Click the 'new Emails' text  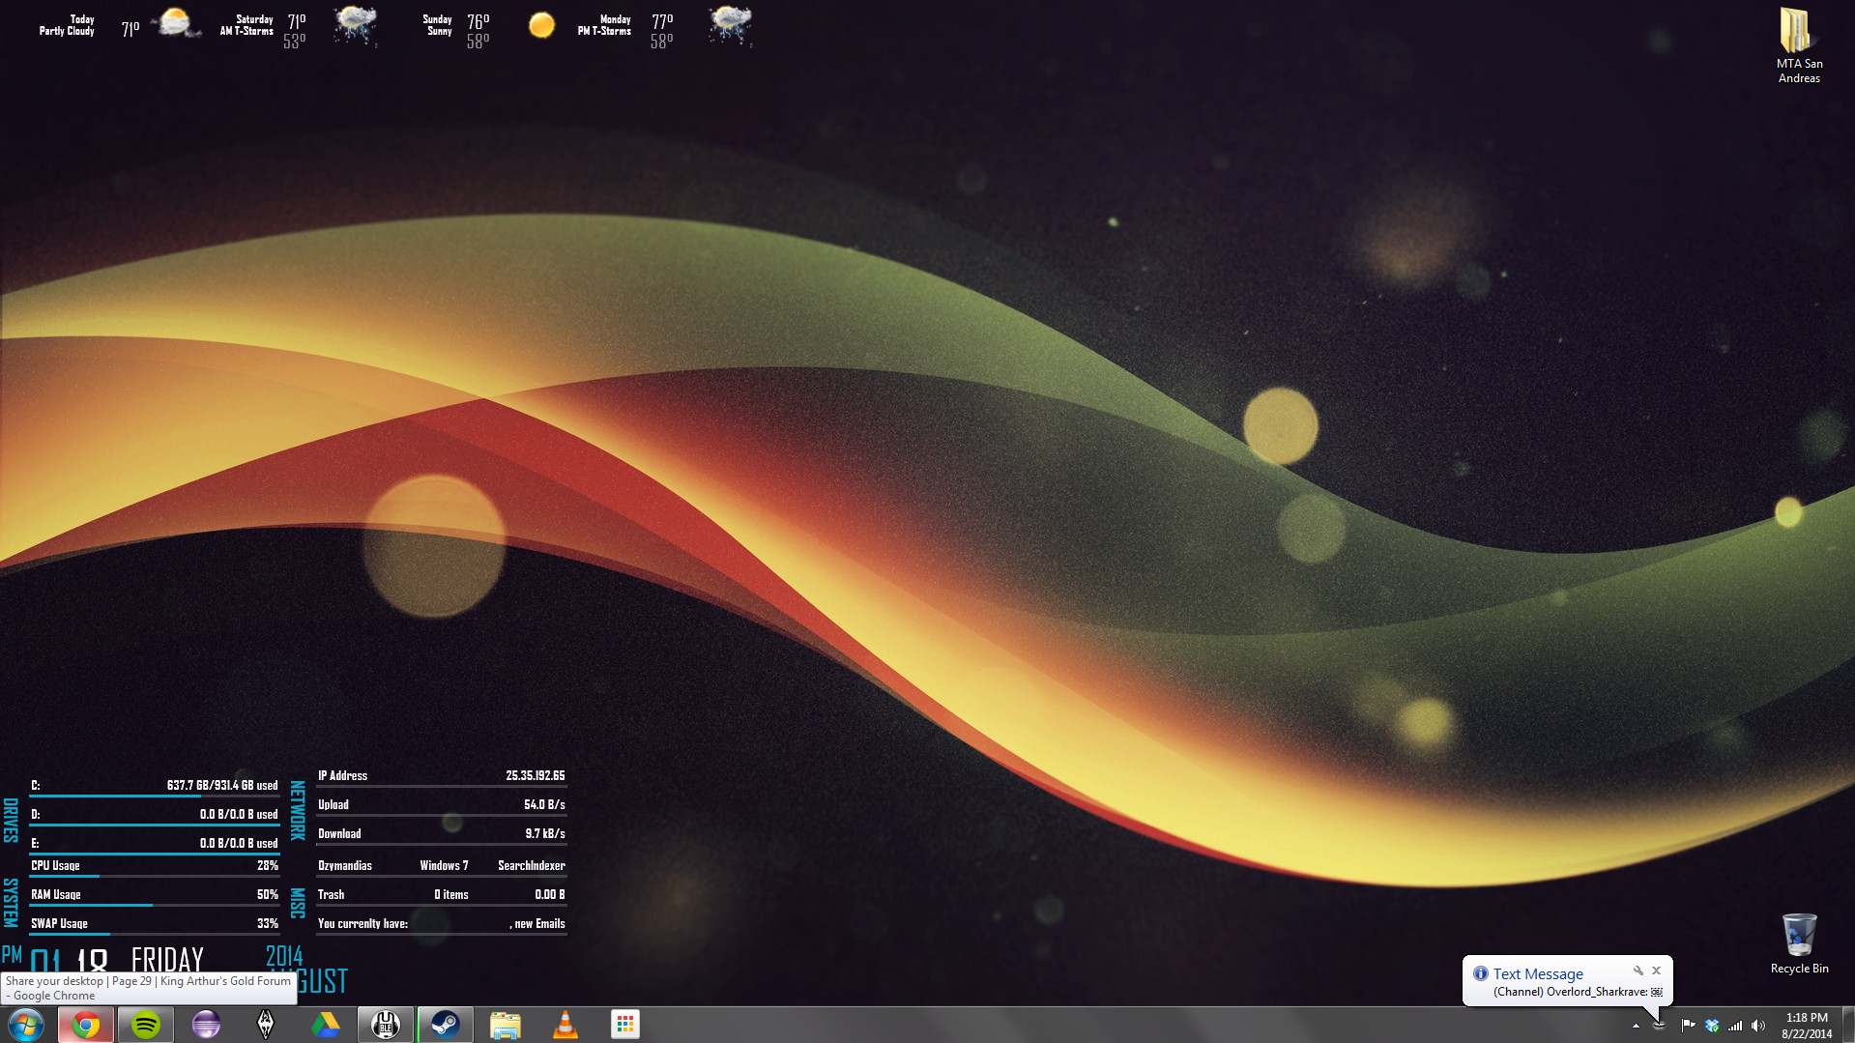tap(539, 923)
